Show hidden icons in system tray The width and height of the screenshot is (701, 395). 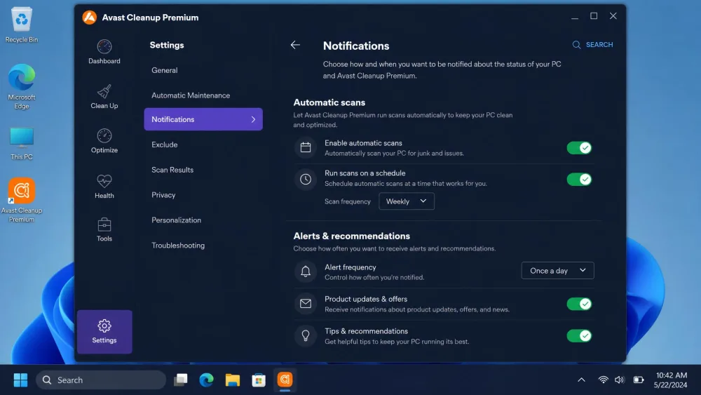click(x=581, y=380)
